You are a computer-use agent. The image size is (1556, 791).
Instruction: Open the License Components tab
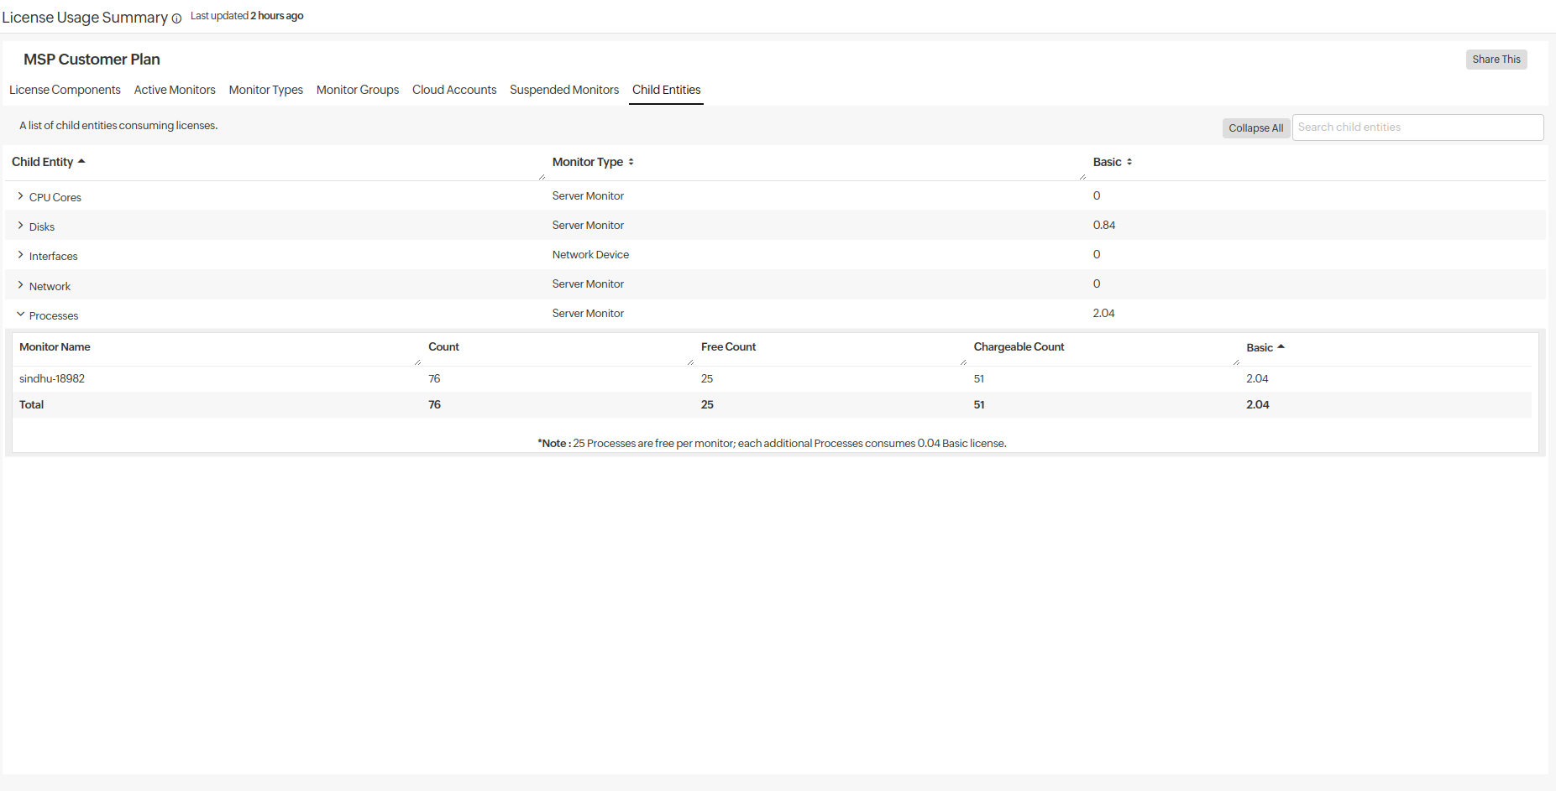coord(65,90)
